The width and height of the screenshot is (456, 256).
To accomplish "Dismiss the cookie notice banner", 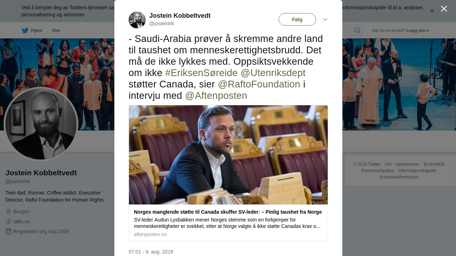I will tap(432, 11).
